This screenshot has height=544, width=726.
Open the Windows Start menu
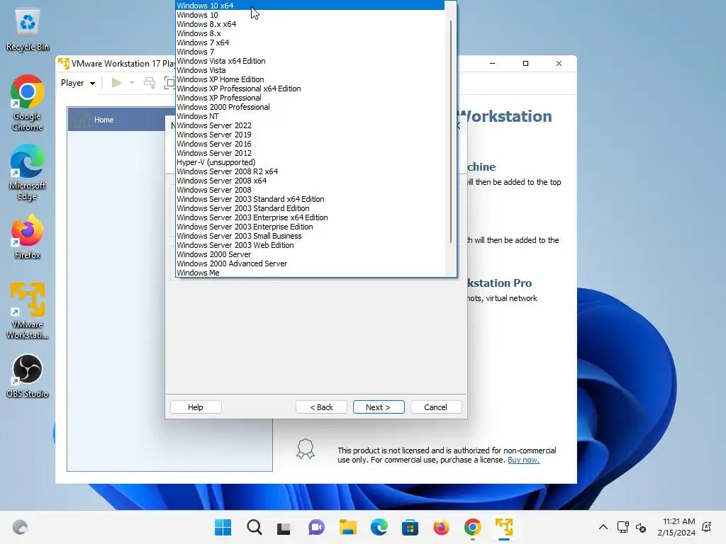pyautogui.click(x=223, y=527)
